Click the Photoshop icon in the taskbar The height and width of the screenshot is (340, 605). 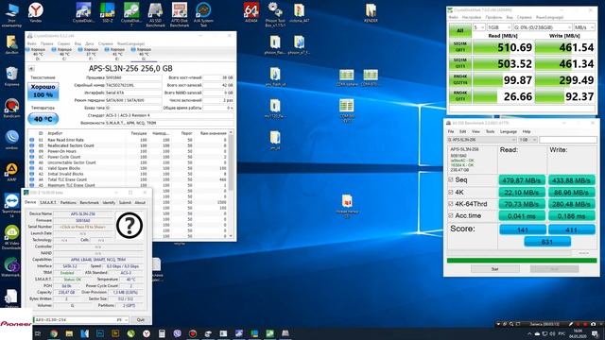point(100,333)
